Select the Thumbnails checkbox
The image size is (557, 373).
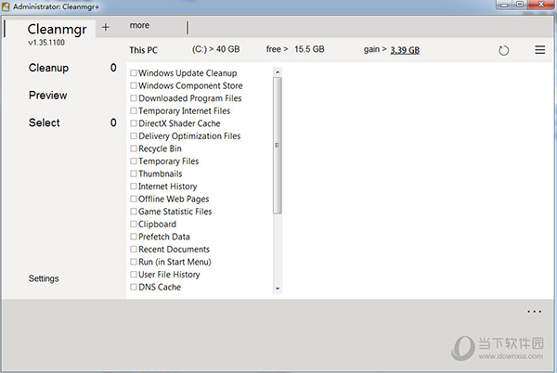coord(134,174)
